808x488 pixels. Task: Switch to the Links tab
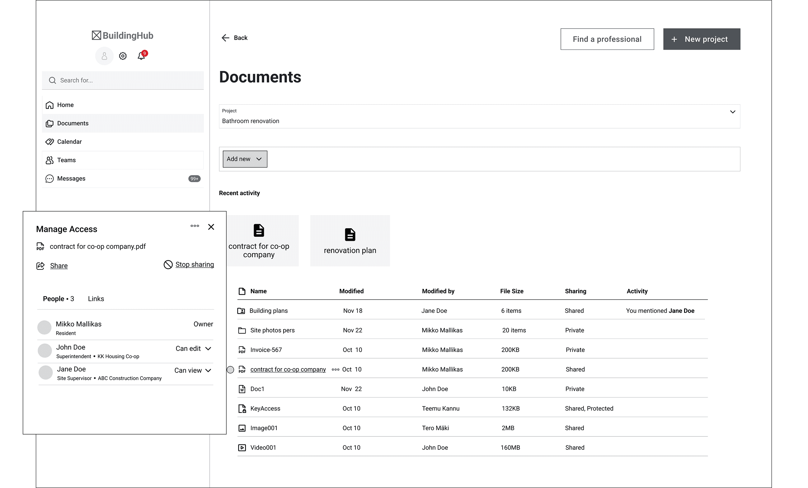[96, 299]
